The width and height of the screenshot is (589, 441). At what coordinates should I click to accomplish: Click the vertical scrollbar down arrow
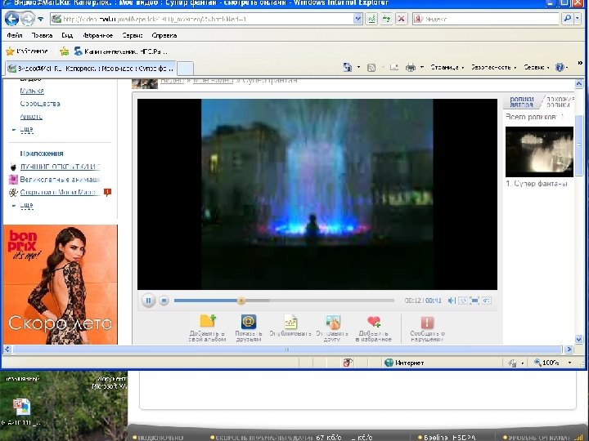[578, 340]
